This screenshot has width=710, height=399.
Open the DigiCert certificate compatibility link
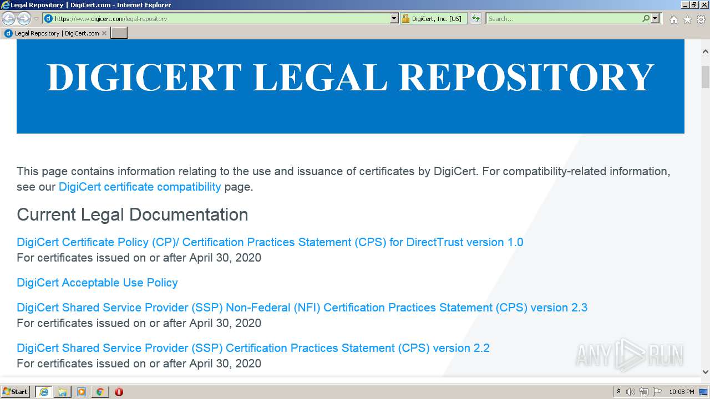(140, 187)
